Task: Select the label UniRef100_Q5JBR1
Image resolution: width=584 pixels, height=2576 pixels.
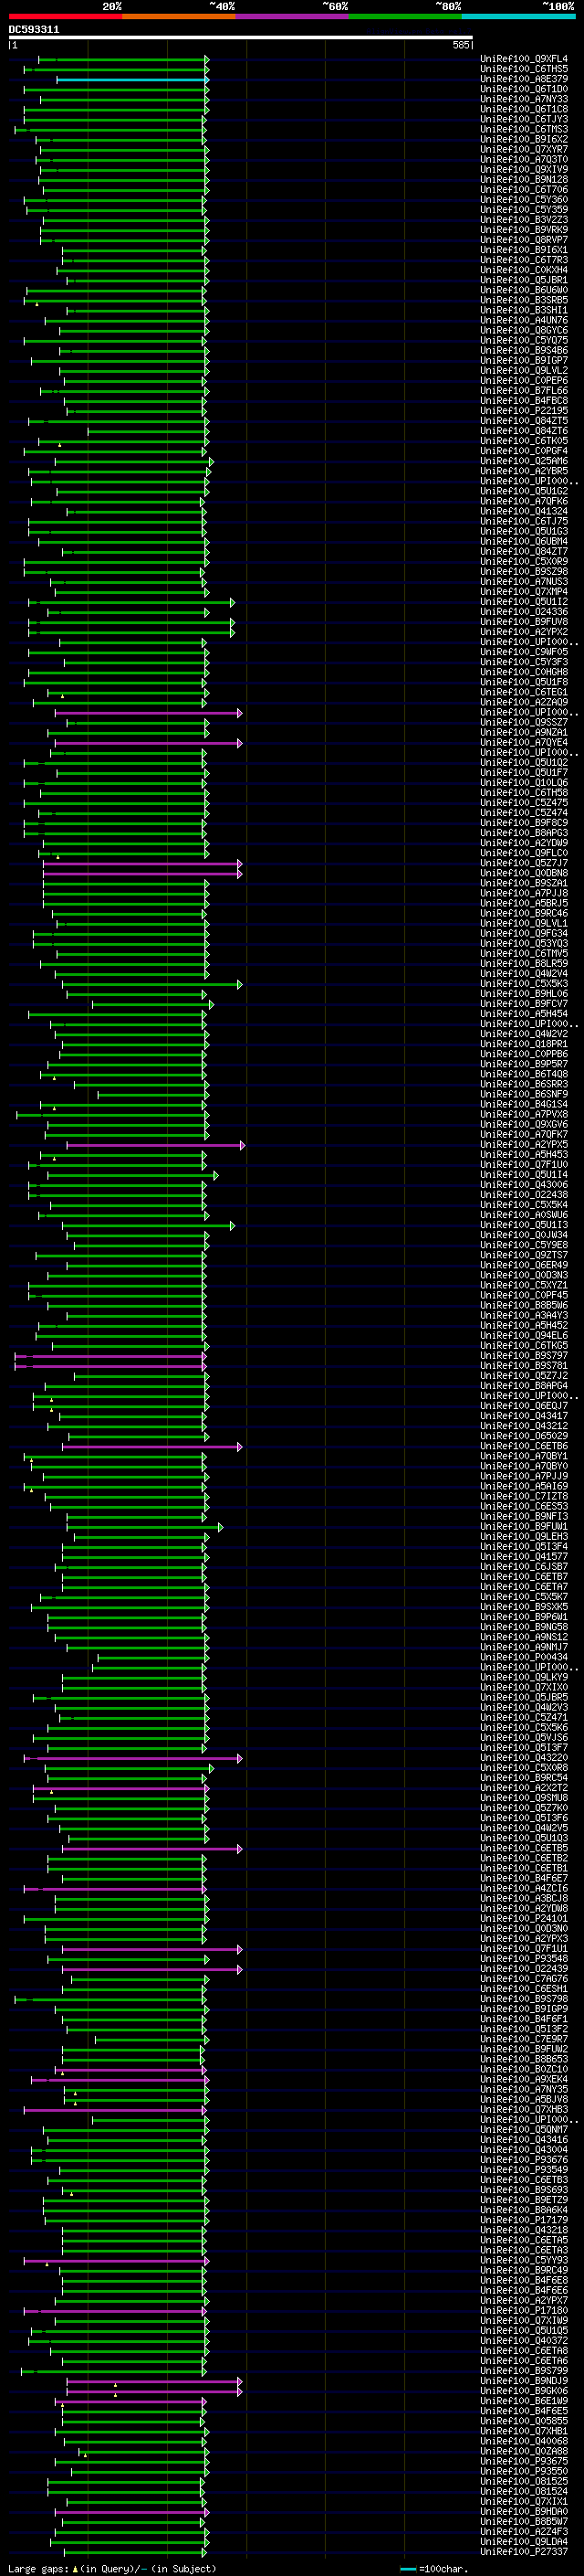Action: (x=524, y=280)
